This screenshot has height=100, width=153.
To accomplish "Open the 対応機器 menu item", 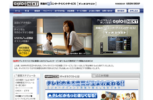I will coord(71,11).
